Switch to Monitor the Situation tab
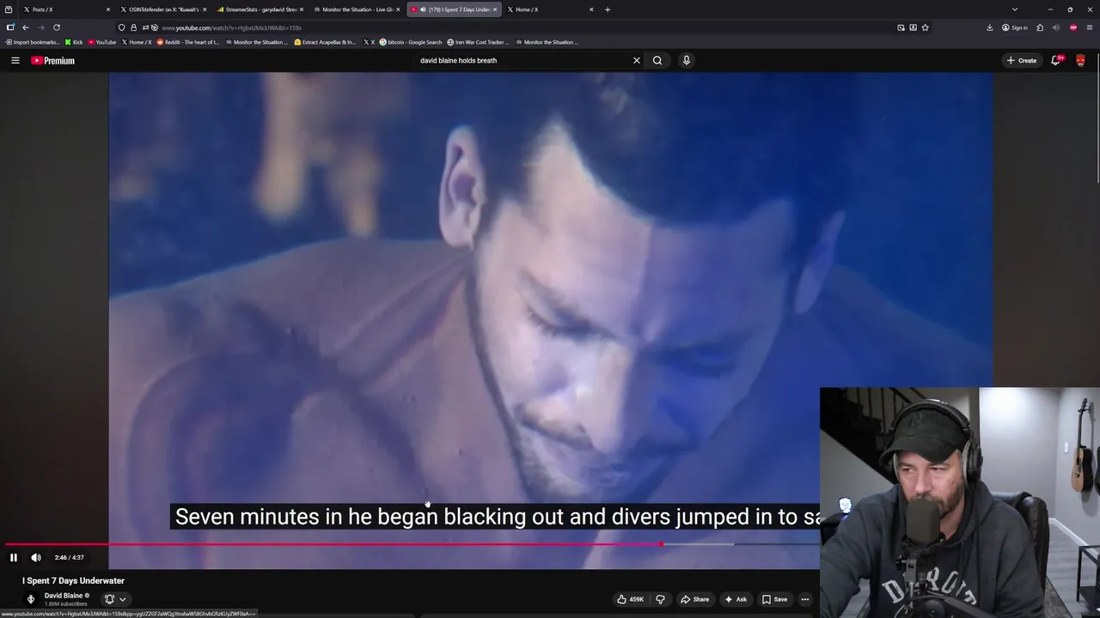This screenshot has width=1100, height=618. [357, 9]
